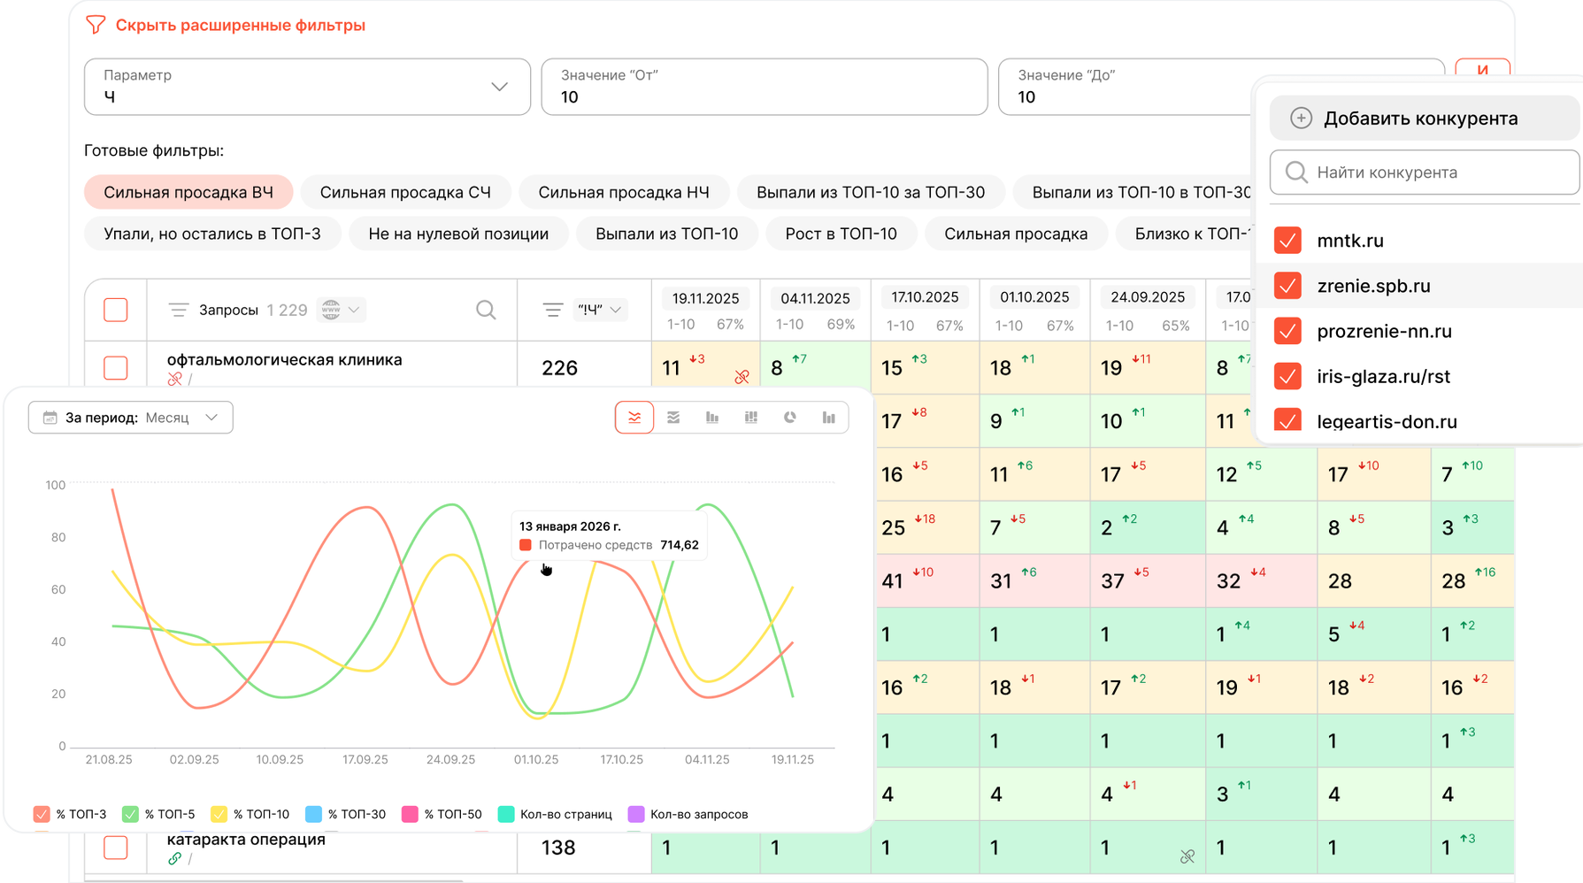Toggle the % ТОП-3 legend swatch
Image resolution: width=1583 pixels, height=883 pixels.
click(x=42, y=814)
